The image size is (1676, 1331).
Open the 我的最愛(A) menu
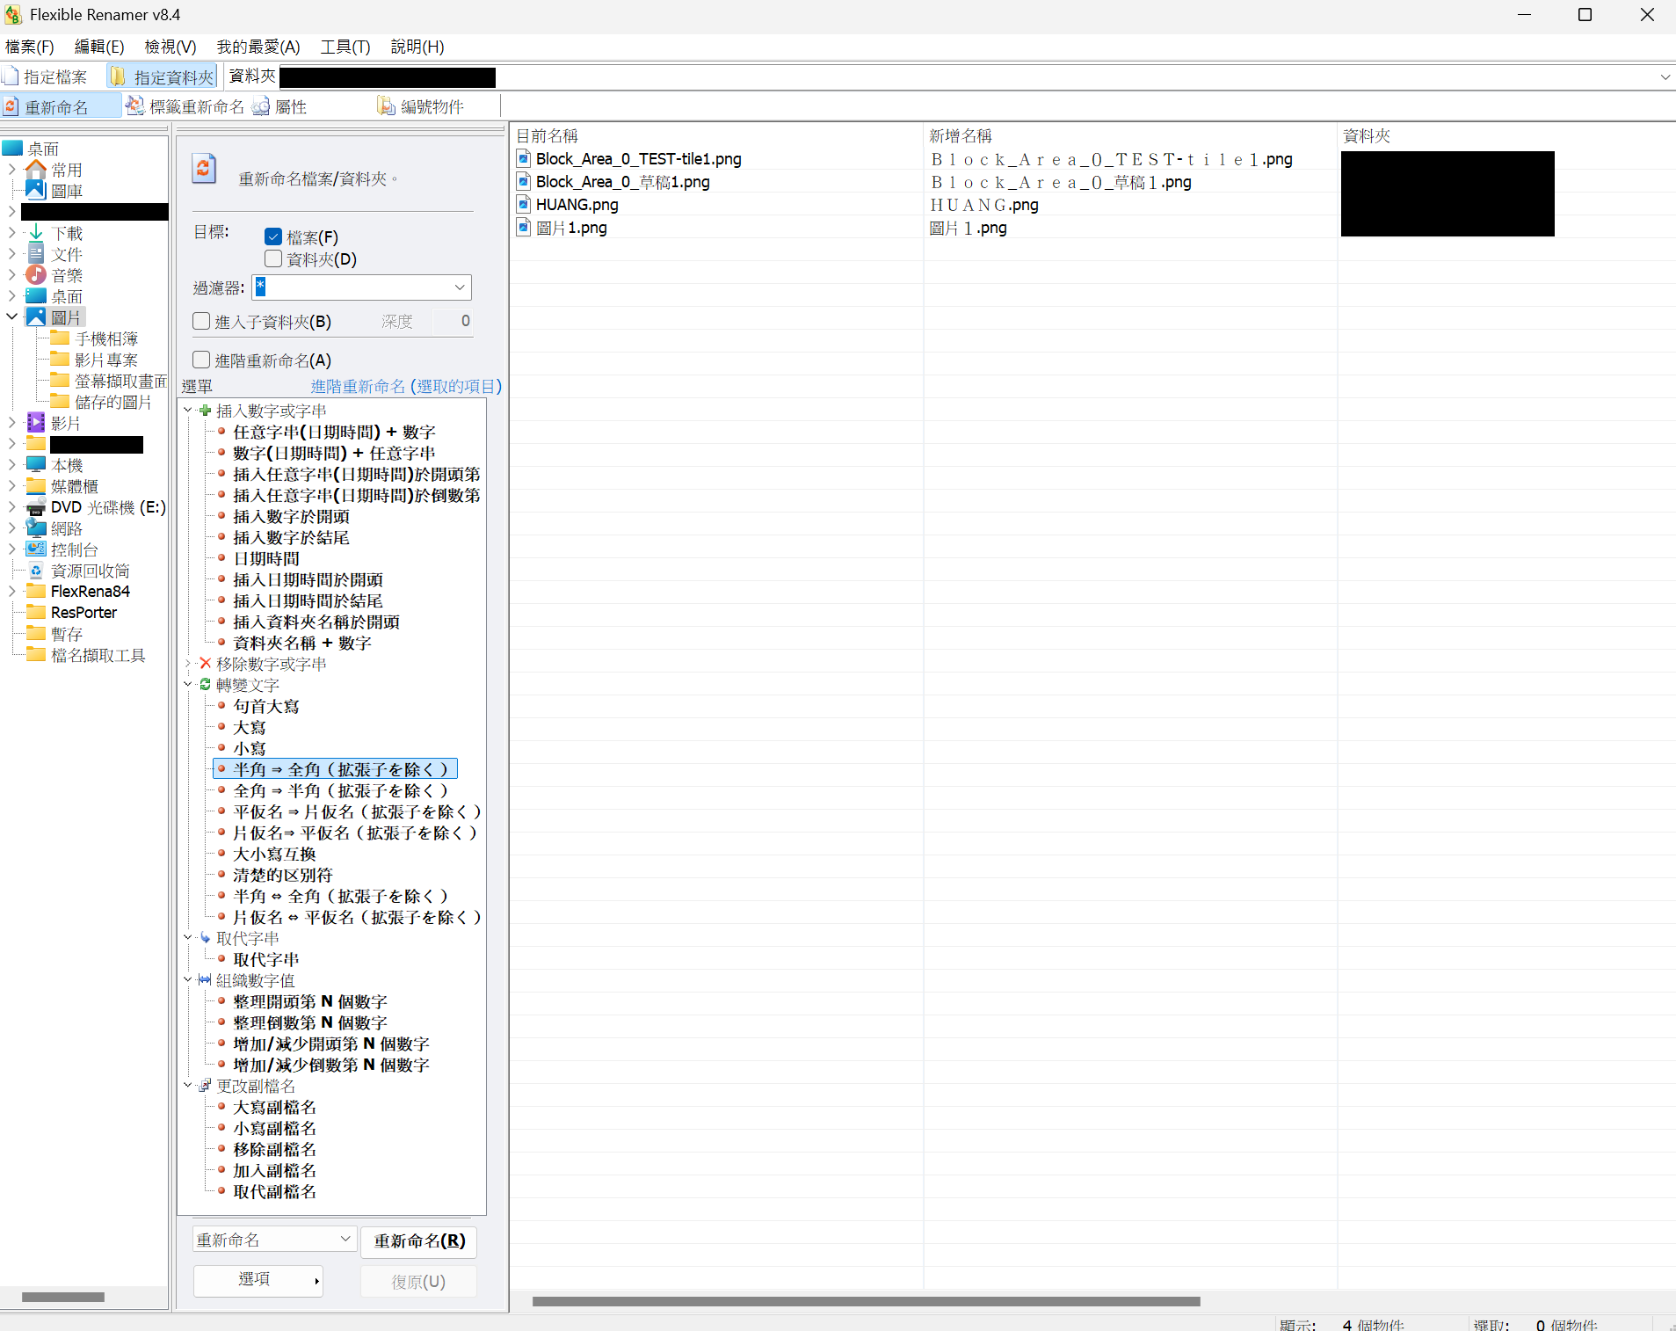258,47
